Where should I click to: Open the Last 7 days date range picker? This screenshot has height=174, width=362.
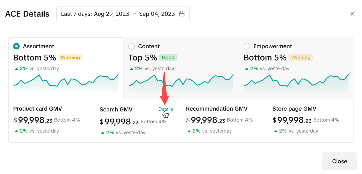(x=123, y=14)
